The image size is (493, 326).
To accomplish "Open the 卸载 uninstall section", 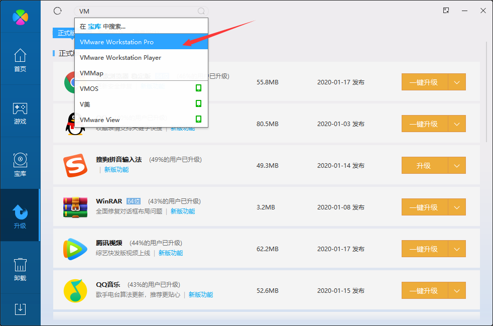I will pyautogui.click(x=20, y=270).
